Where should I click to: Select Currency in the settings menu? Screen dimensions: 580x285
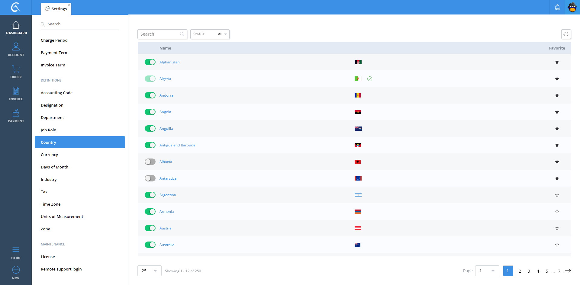coord(49,155)
